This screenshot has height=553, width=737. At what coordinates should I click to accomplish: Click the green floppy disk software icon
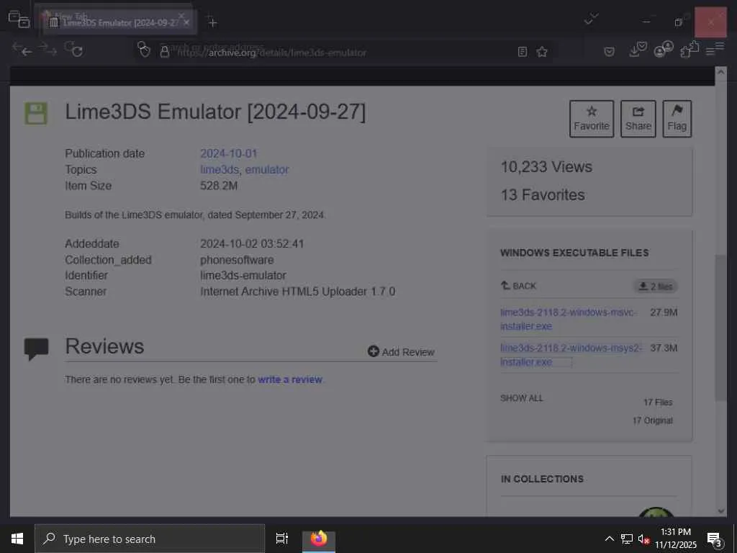click(36, 113)
